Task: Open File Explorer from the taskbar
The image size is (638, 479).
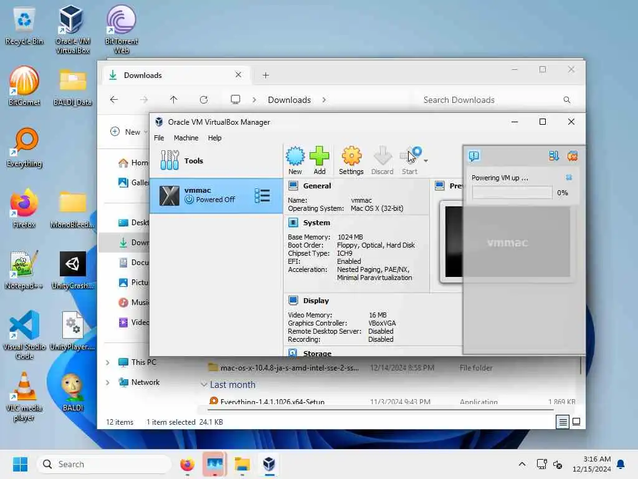Action: click(242, 464)
